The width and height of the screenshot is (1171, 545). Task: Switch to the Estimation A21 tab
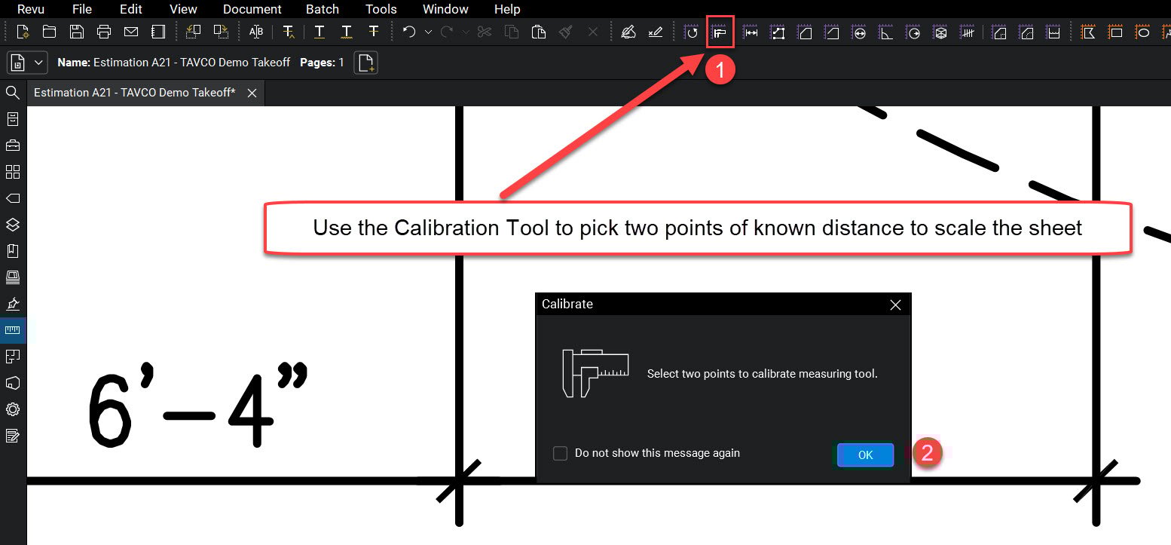(136, 93)
